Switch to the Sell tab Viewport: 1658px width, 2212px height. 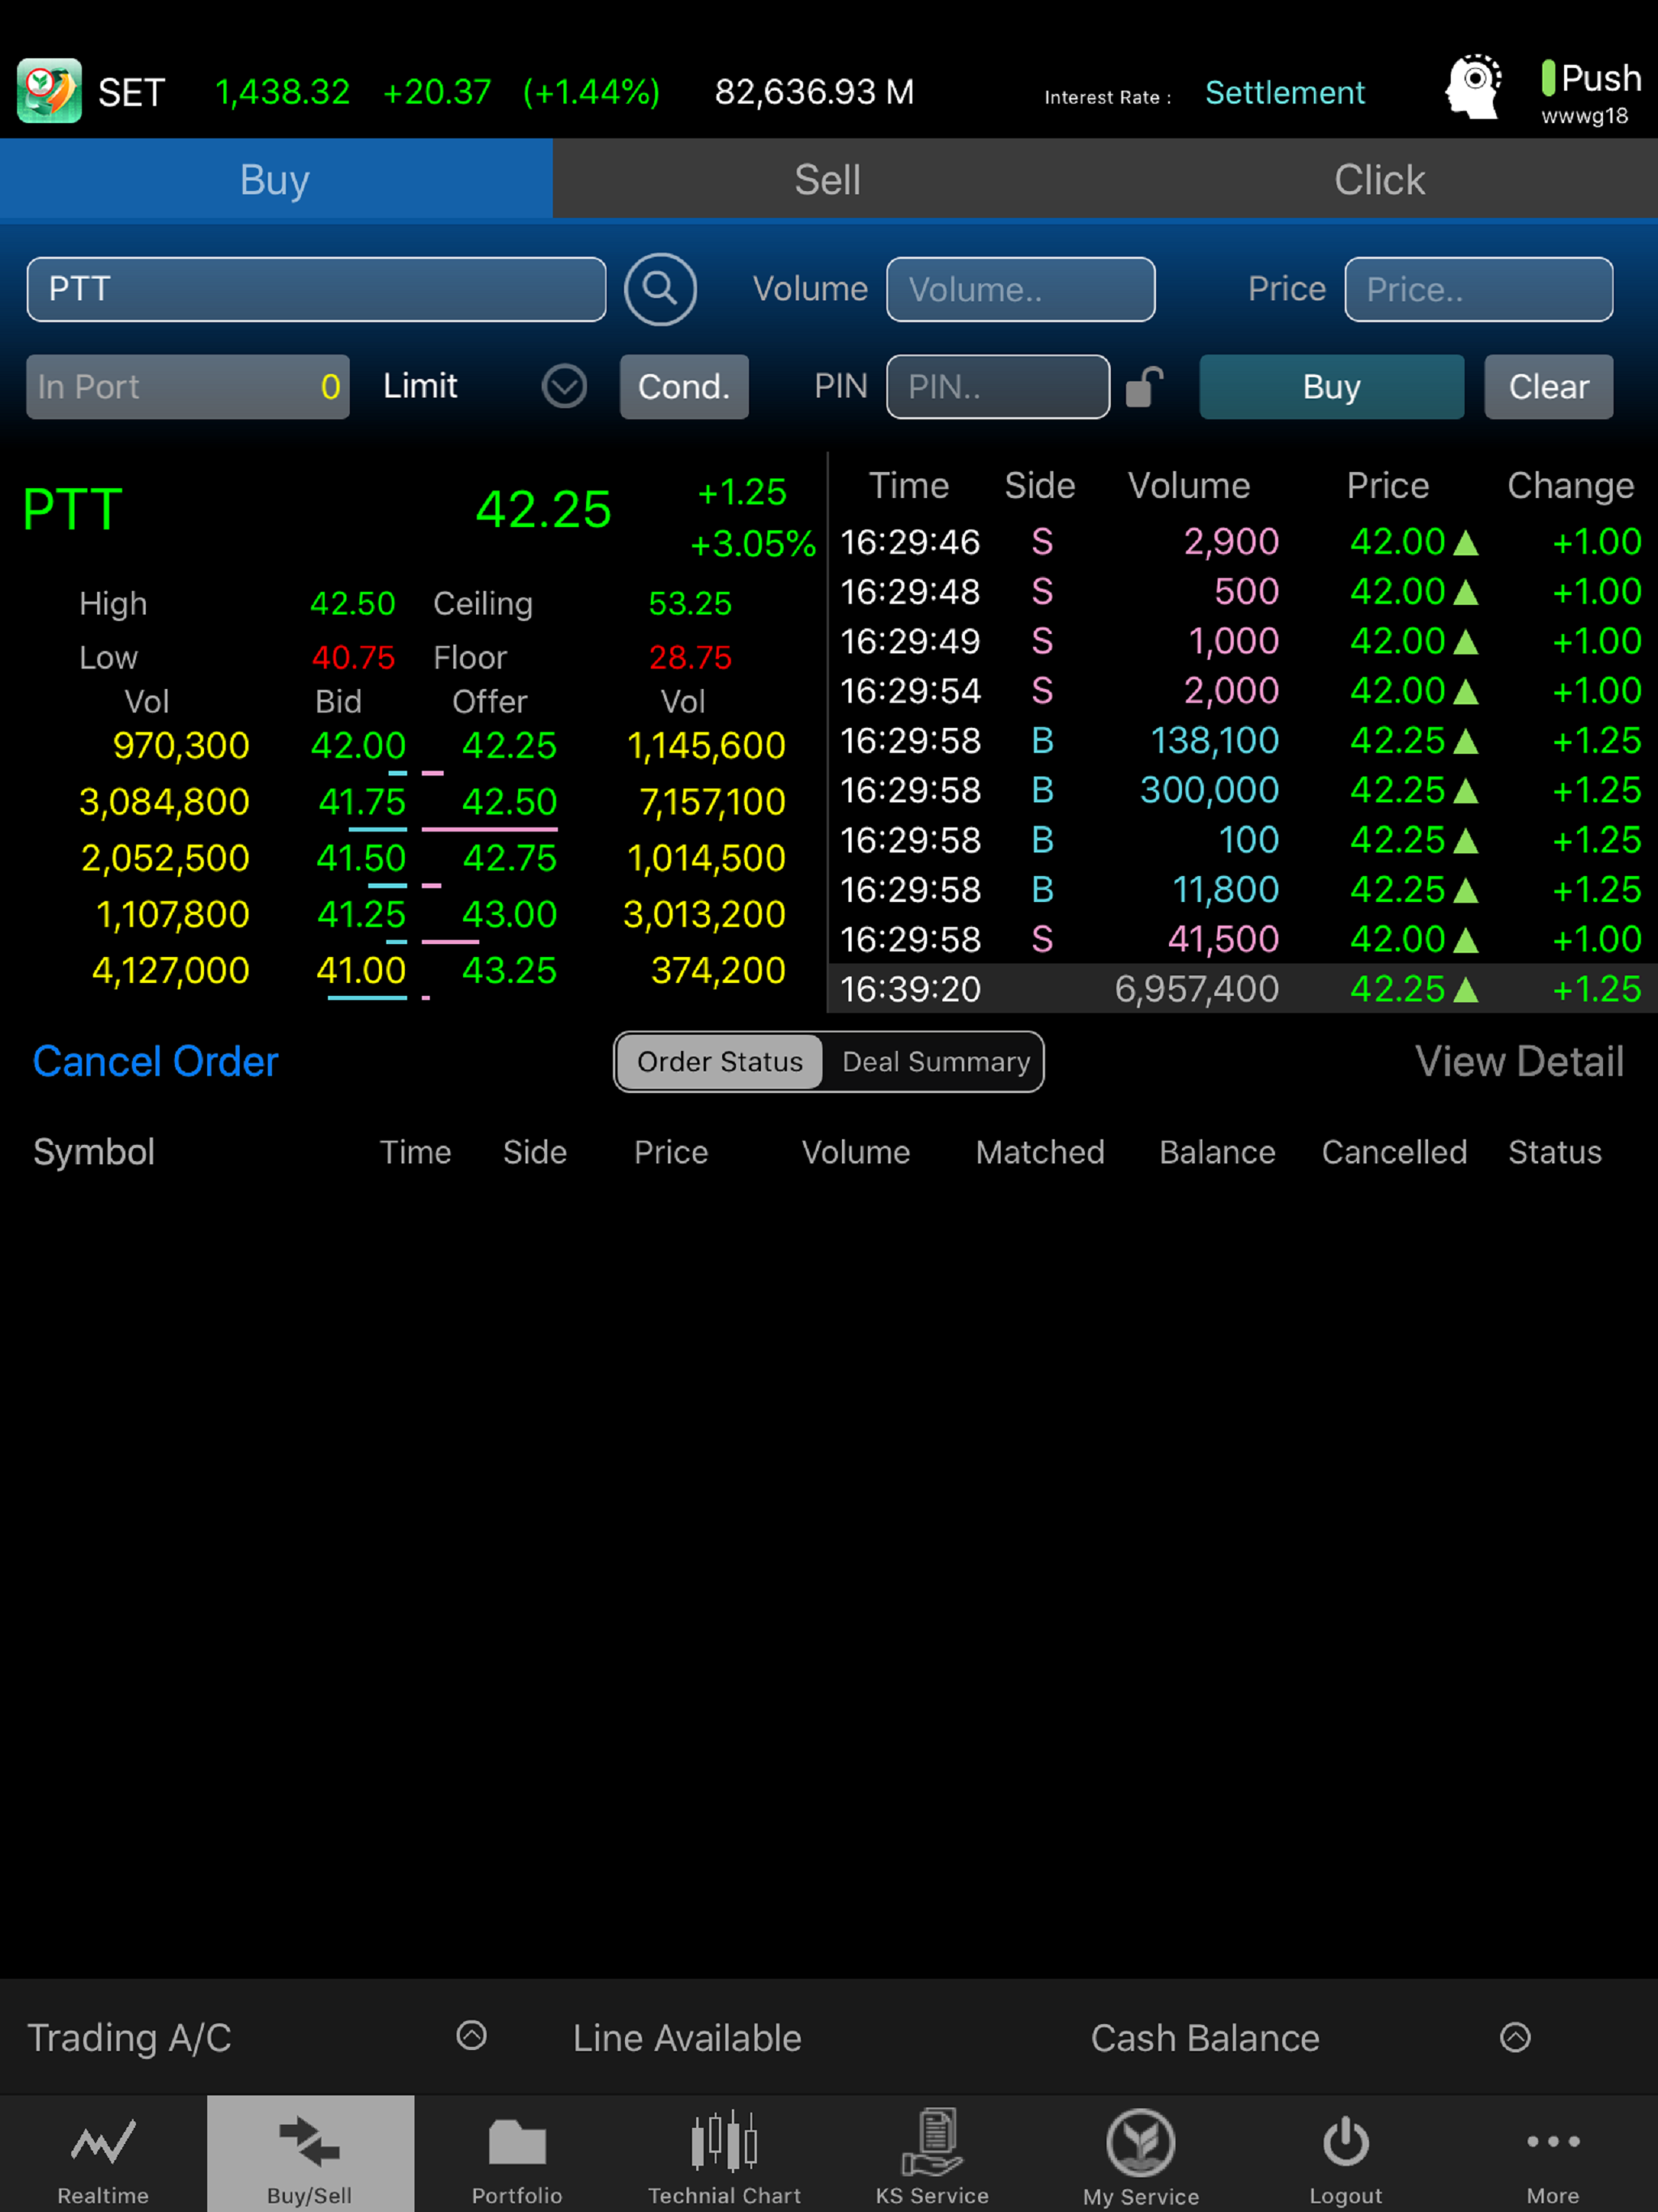tap(828, 180)
